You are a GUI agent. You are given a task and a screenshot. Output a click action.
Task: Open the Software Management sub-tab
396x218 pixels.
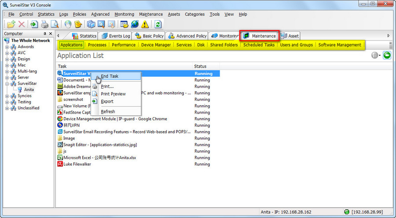point(340,45)
